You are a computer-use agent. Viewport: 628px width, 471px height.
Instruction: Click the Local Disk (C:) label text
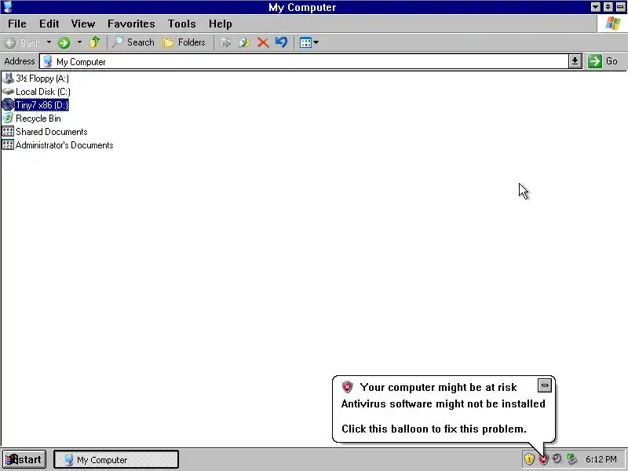43,92
